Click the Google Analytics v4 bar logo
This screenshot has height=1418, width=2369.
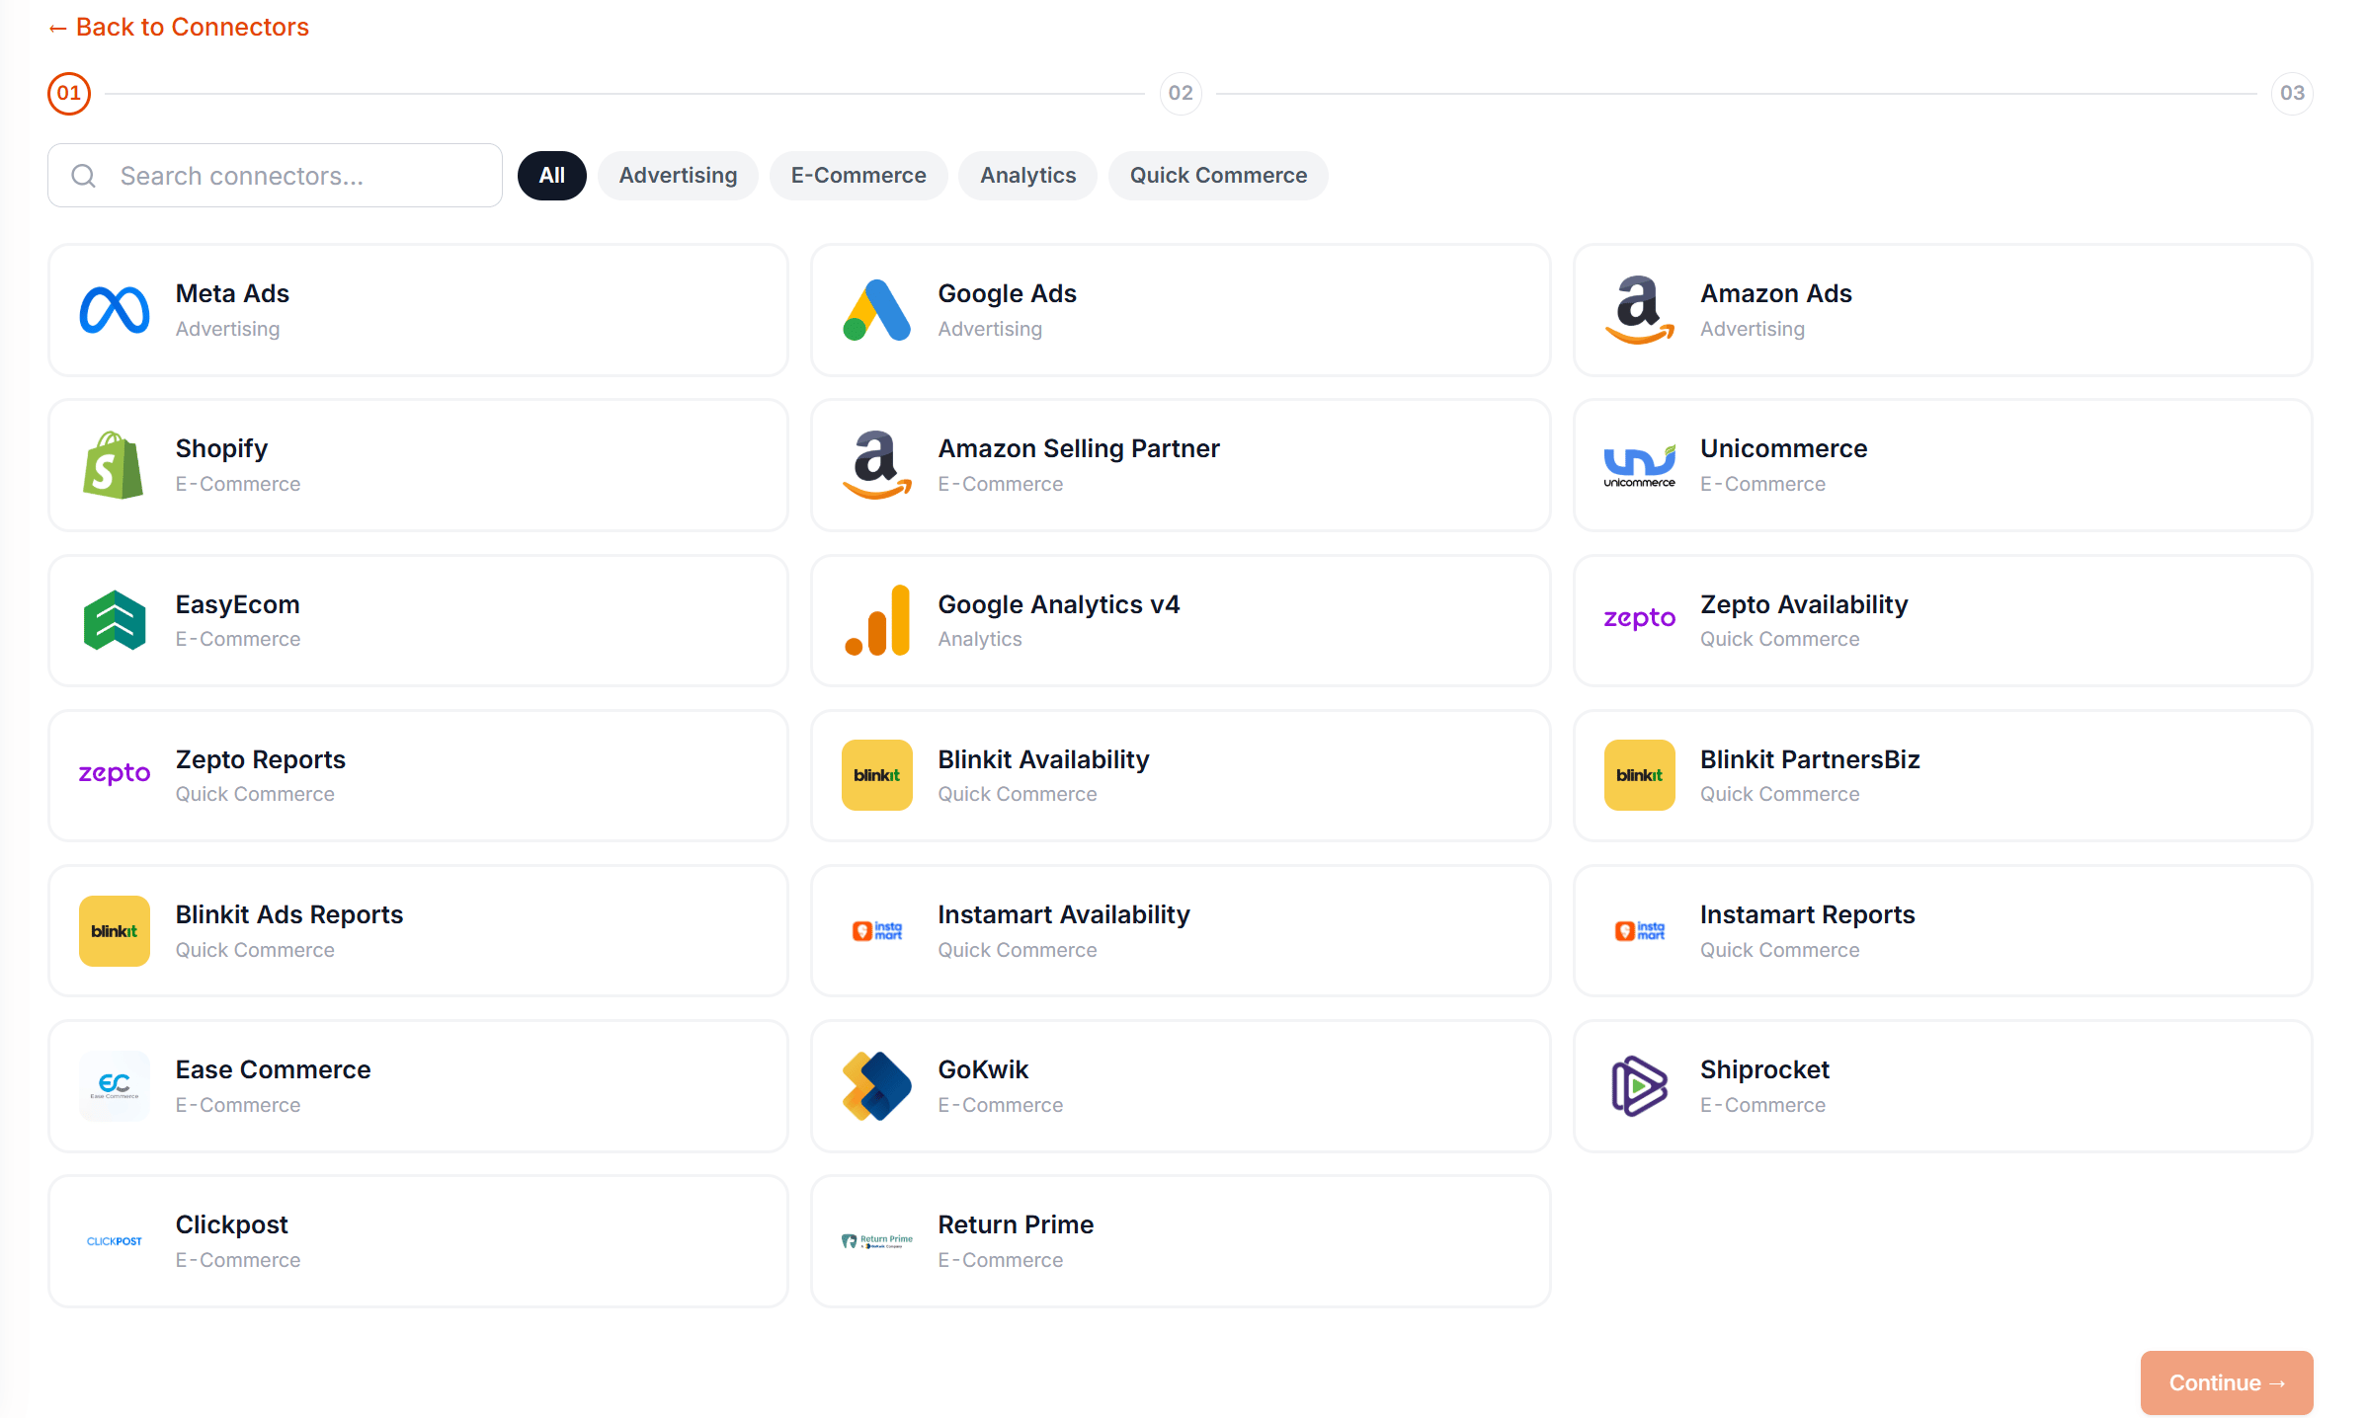(x=877, y=620)
